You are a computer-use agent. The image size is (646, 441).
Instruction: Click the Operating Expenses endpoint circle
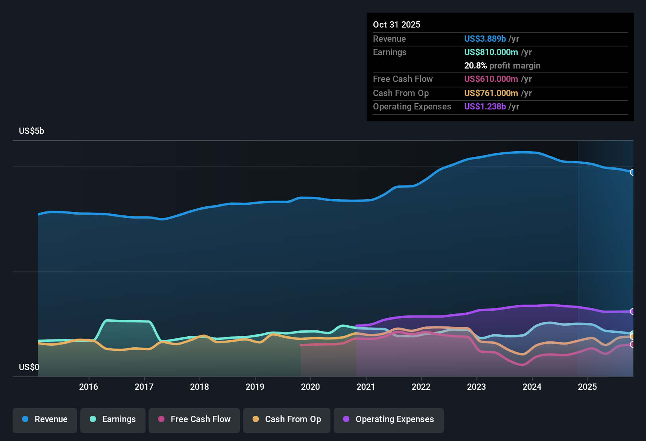[x=633, y=311]
